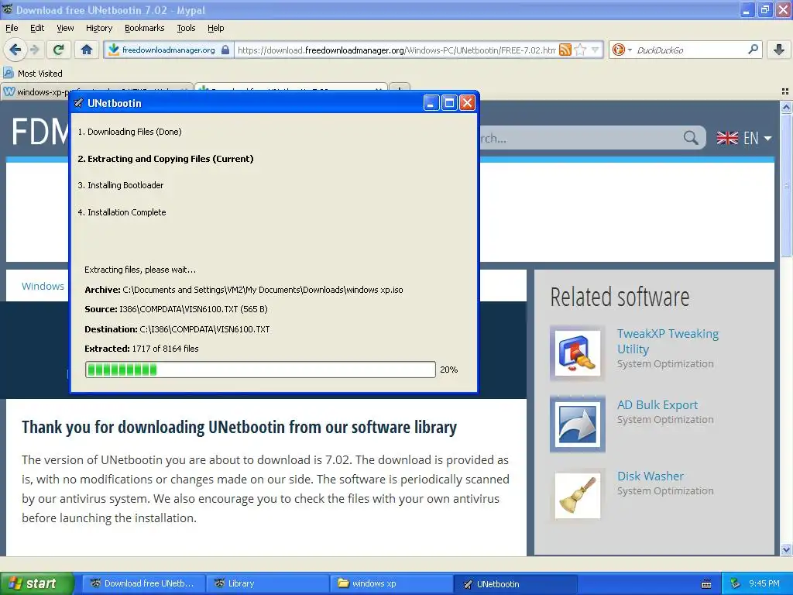This screenshot has width=793, height=595.
Task: Click the Disk Washer broom icon
Action: [x=578, y=495]
